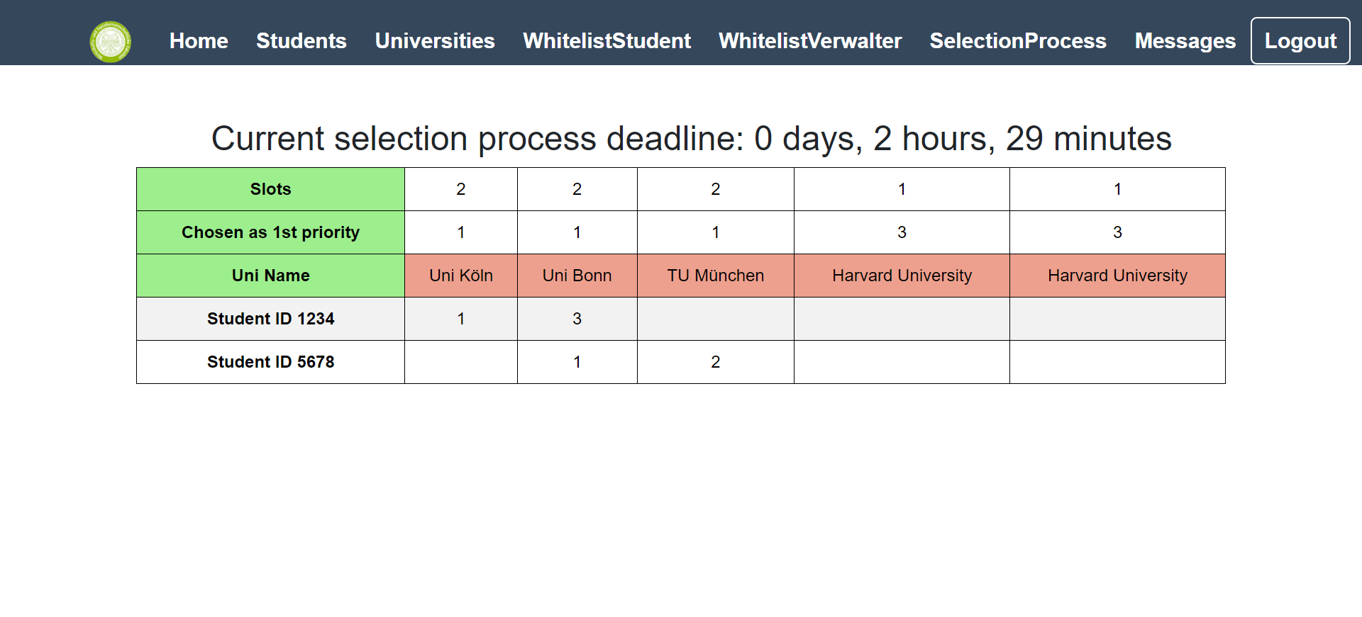Open the Students nav item
The width and height of the screenshot is (1362, 617).
pos(301,41)
